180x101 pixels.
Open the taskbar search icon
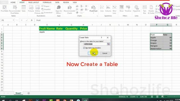(x=10, y=100)
